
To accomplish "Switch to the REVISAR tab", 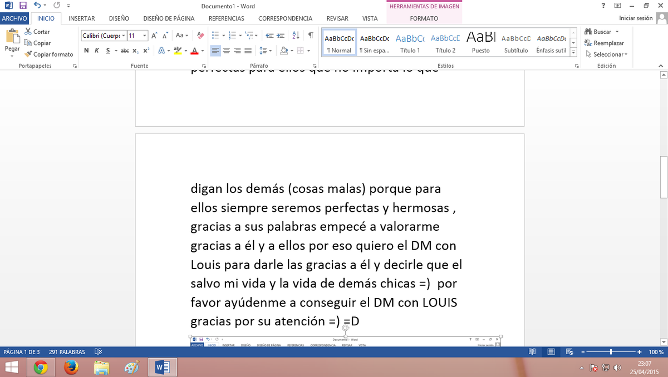I will point(337,18).
